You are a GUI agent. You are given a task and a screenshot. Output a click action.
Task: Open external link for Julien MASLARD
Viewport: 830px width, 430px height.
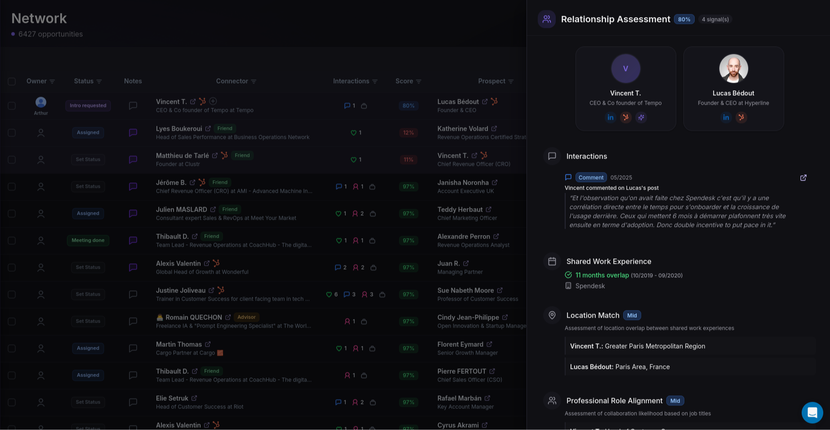click(x=213, y=209)
